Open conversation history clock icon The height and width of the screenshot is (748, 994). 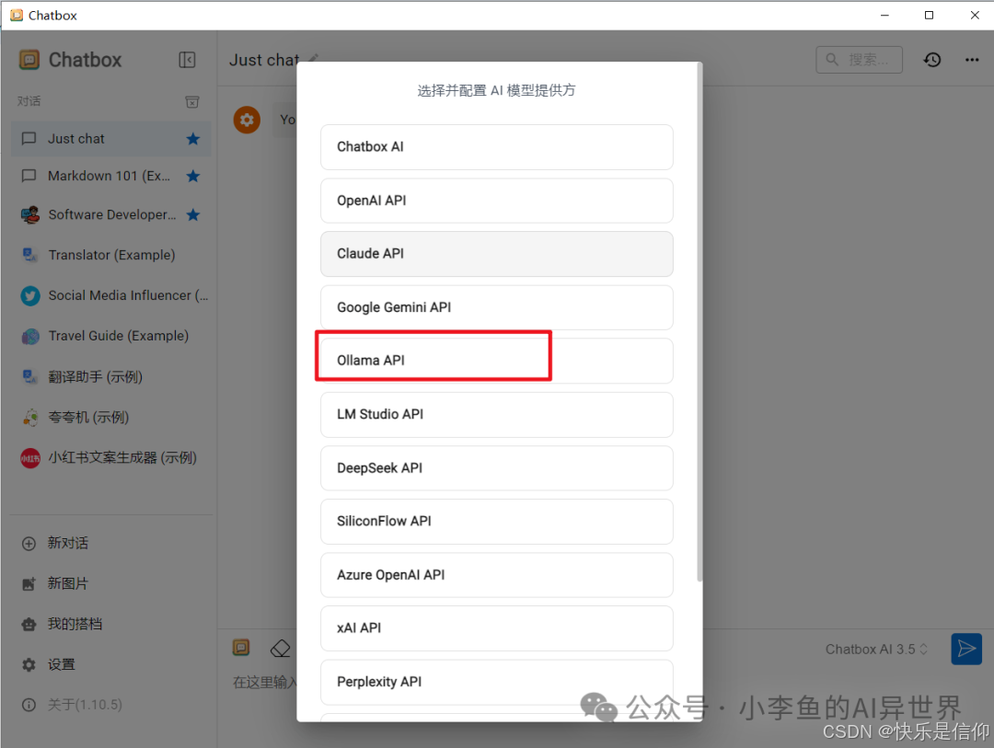[x=931, y=60]
